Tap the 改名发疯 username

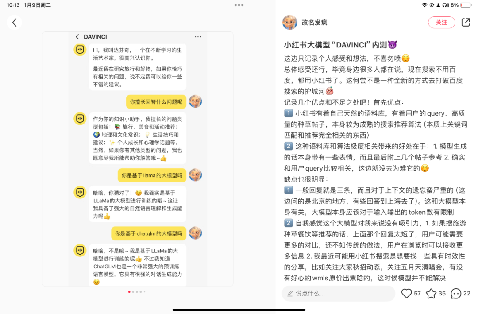(x=314, y=23)
